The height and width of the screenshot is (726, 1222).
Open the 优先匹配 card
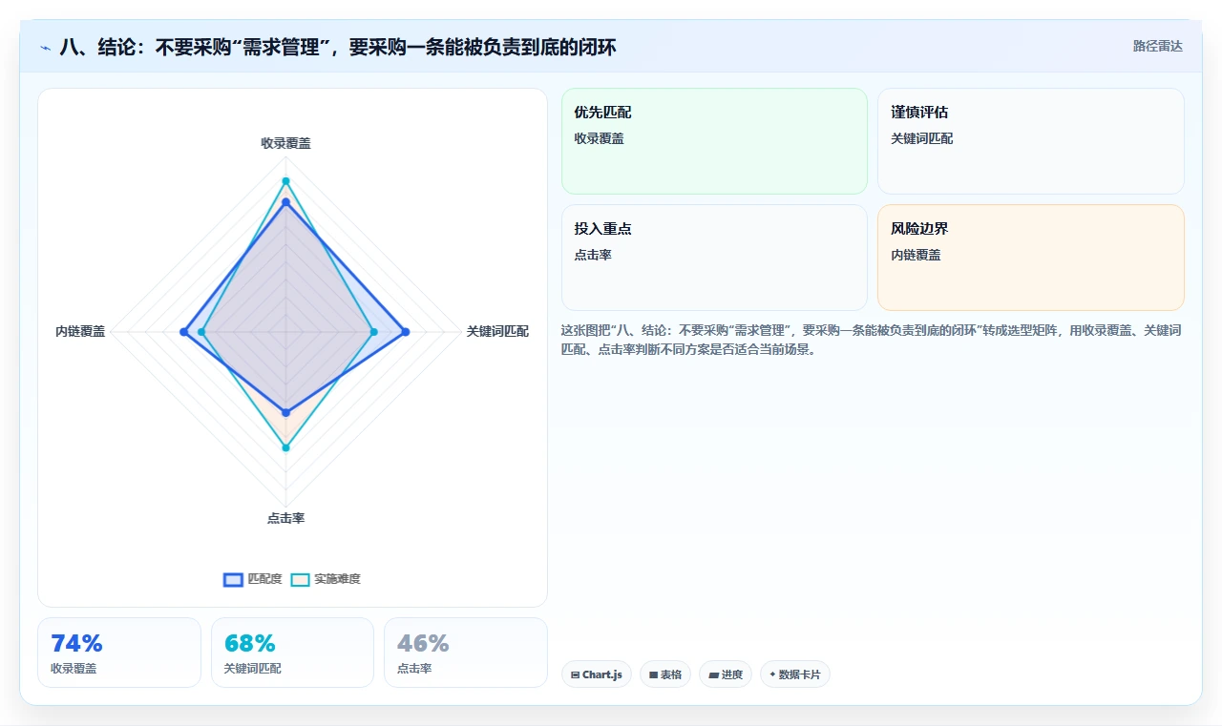[x=714, y=141]
